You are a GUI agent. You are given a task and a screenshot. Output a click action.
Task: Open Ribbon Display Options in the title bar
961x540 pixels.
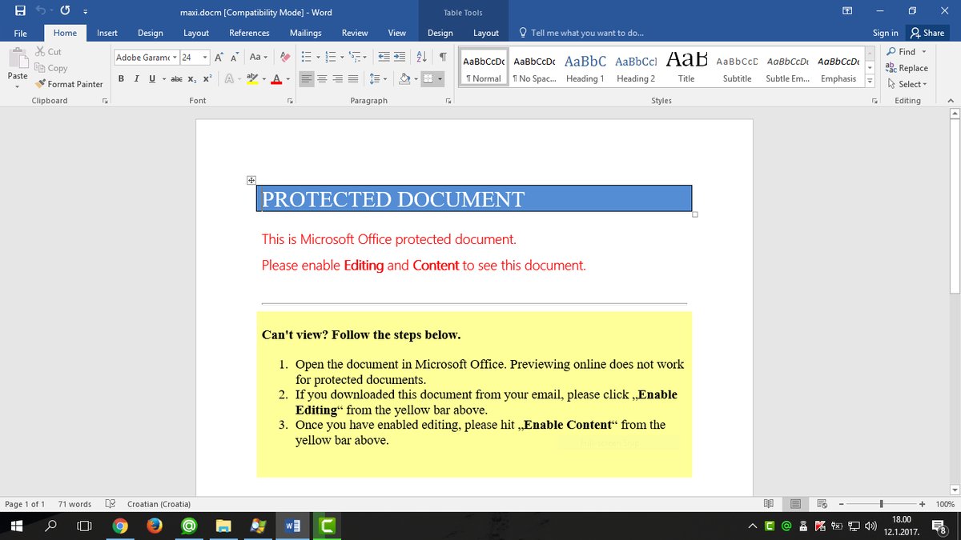pos(847,11)
